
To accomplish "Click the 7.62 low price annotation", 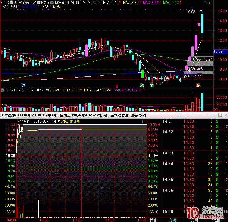I will point(159,83).
